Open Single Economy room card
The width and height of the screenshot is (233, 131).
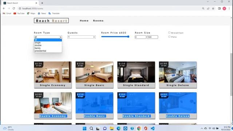(53, 75)
